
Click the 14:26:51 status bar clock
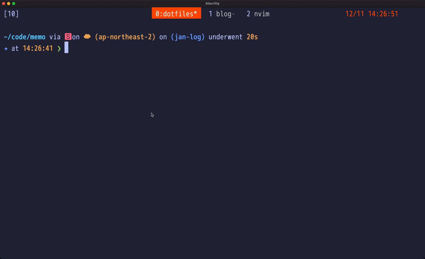(383, 14)
